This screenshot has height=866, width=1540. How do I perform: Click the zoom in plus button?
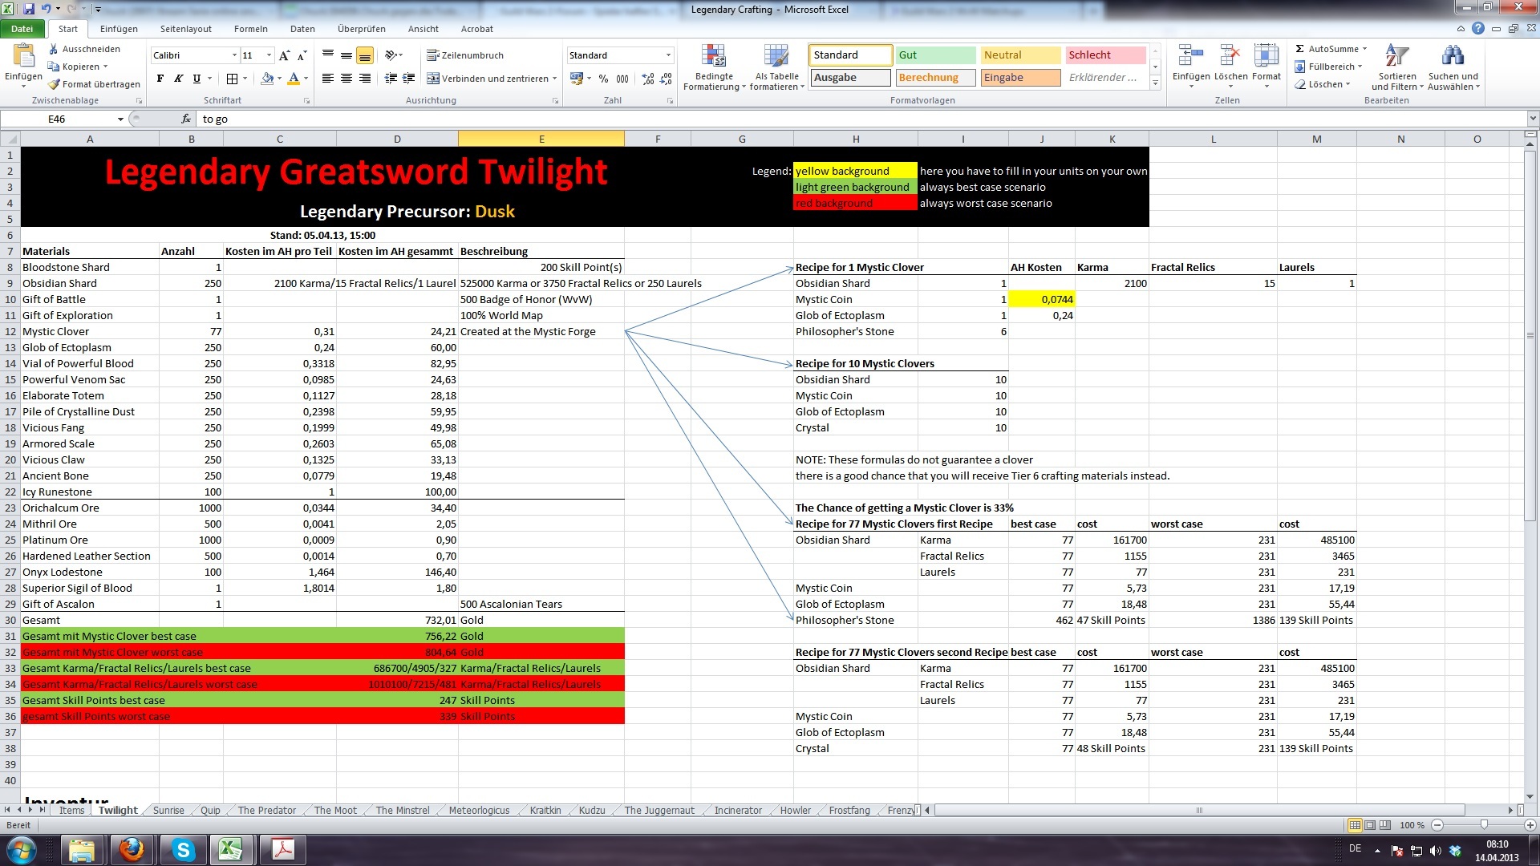tap(1530, 824)
